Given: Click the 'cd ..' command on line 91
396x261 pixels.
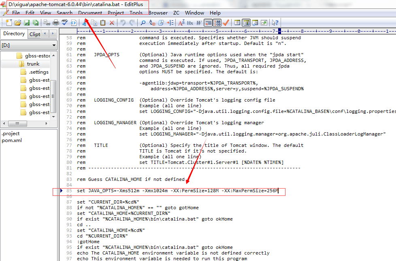Looking at the screenshot, I should [84, 225].
